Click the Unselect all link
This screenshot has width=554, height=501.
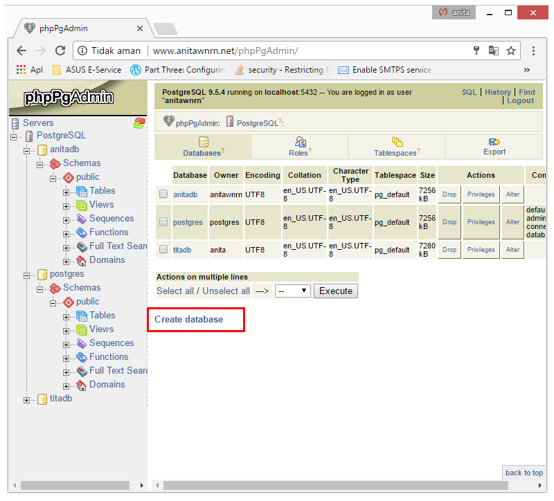[226, 291]
